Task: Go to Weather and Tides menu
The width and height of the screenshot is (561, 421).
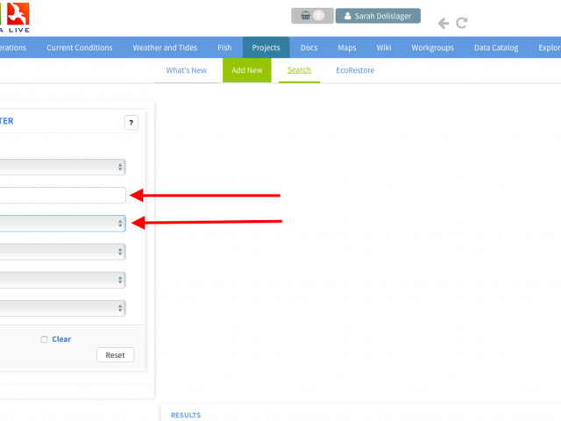Action: click(170, 48)
